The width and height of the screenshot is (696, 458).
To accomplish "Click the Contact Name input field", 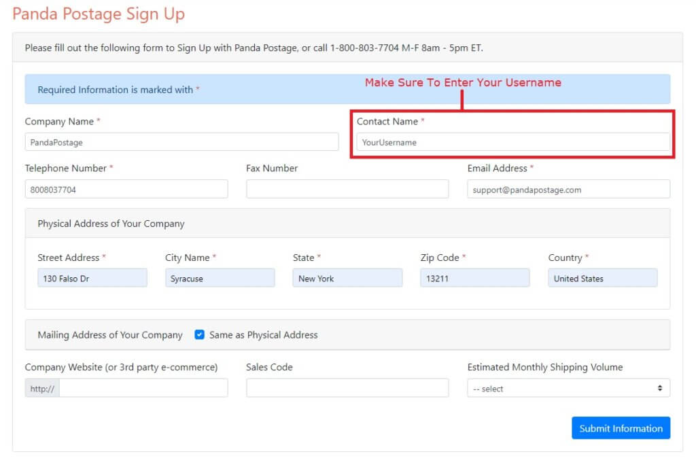I will pos(513,142).
